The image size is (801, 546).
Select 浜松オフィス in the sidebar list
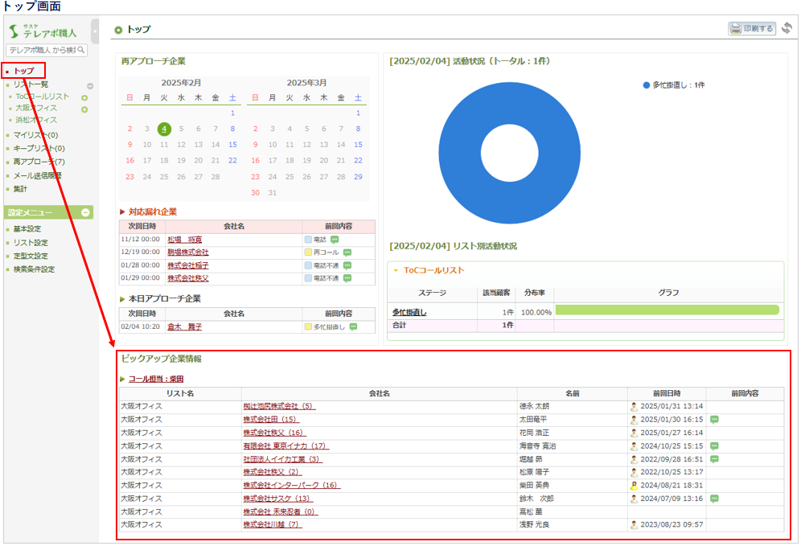click(36, 120)
